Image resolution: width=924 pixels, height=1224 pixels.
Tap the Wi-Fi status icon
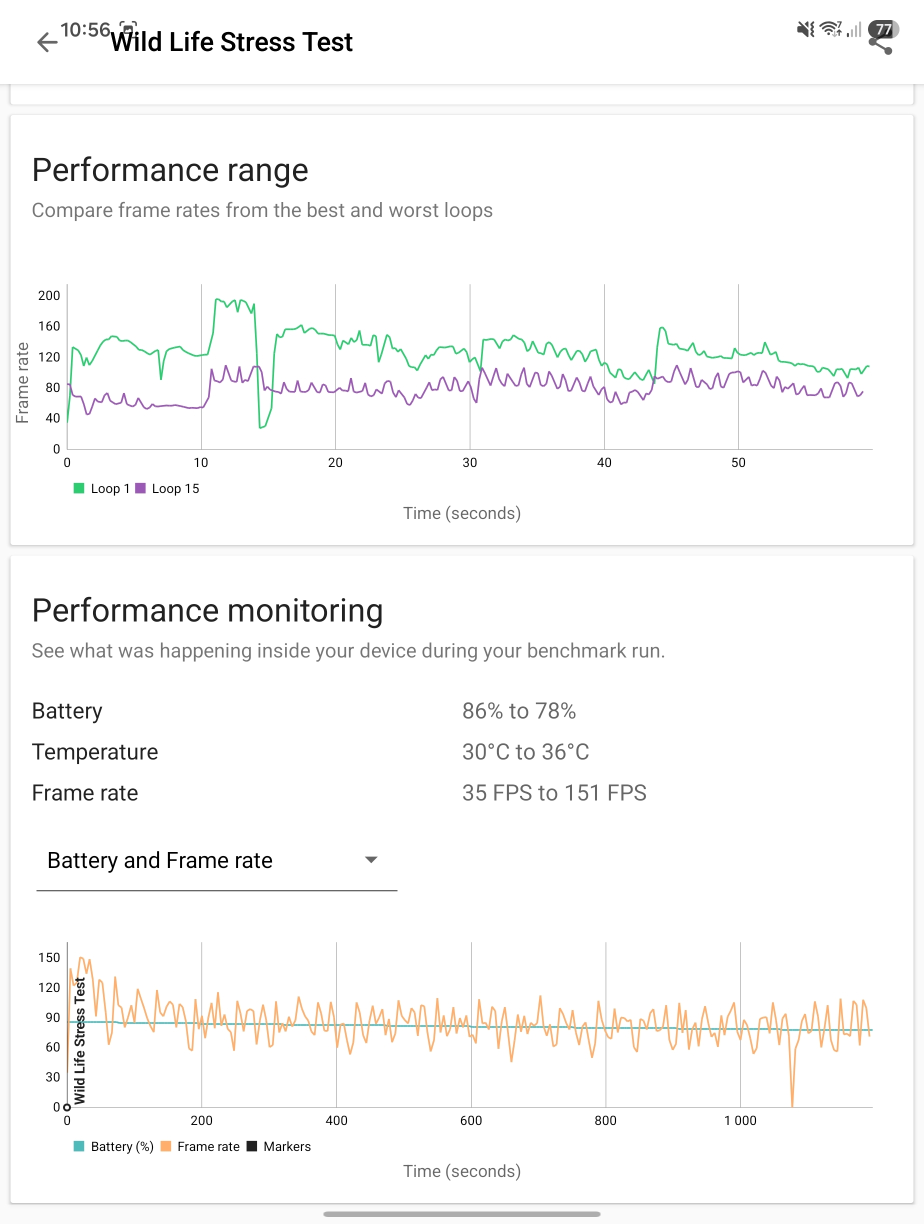(x=830, y=29)
